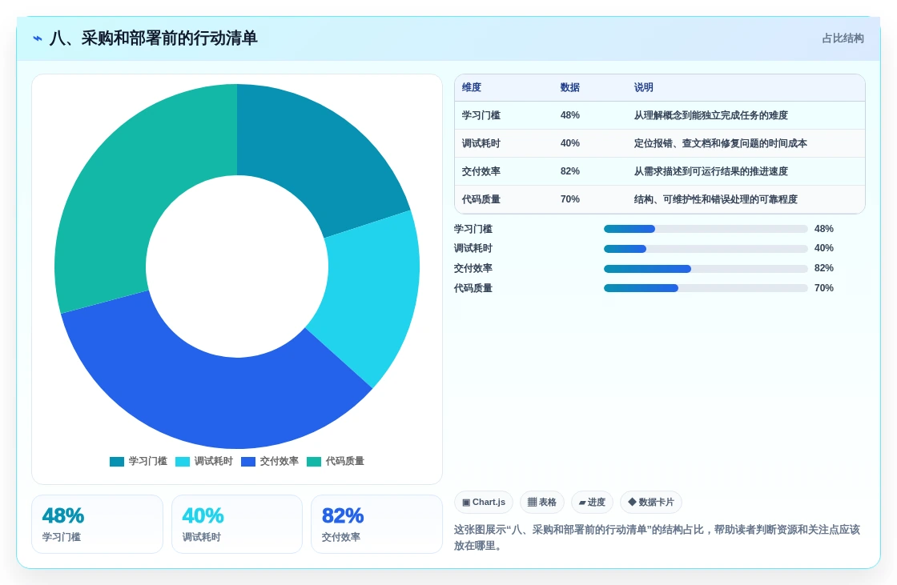Click the 调试耗时 table cell
The height and width of the screenshot is (585, 897).
click(481, 143)
